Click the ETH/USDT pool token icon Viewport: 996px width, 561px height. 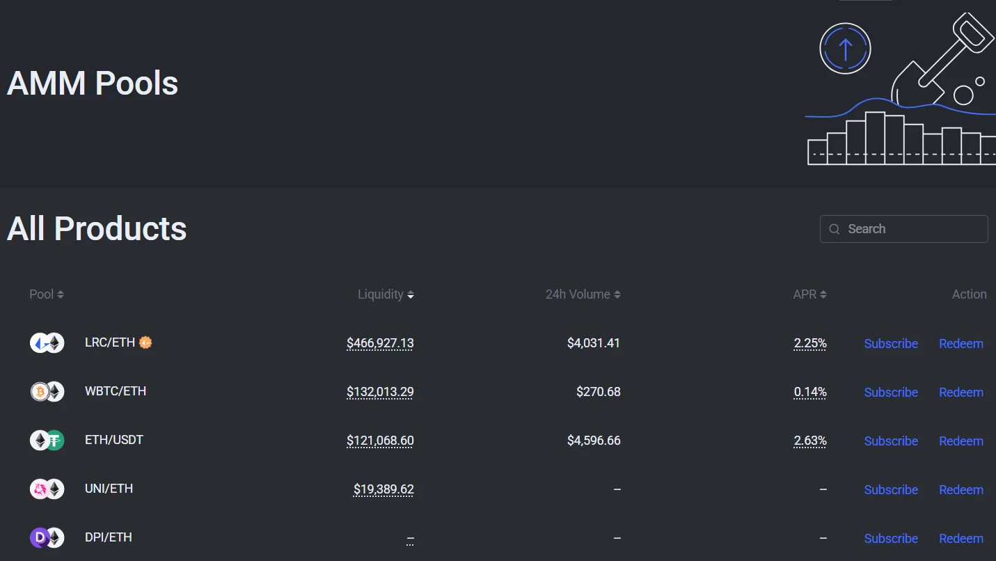(x=47, y=440)
